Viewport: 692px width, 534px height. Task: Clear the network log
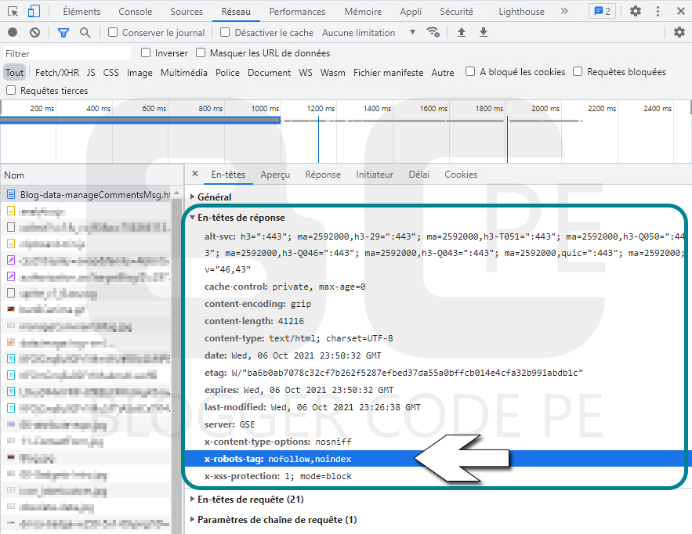tap(34, 32)
